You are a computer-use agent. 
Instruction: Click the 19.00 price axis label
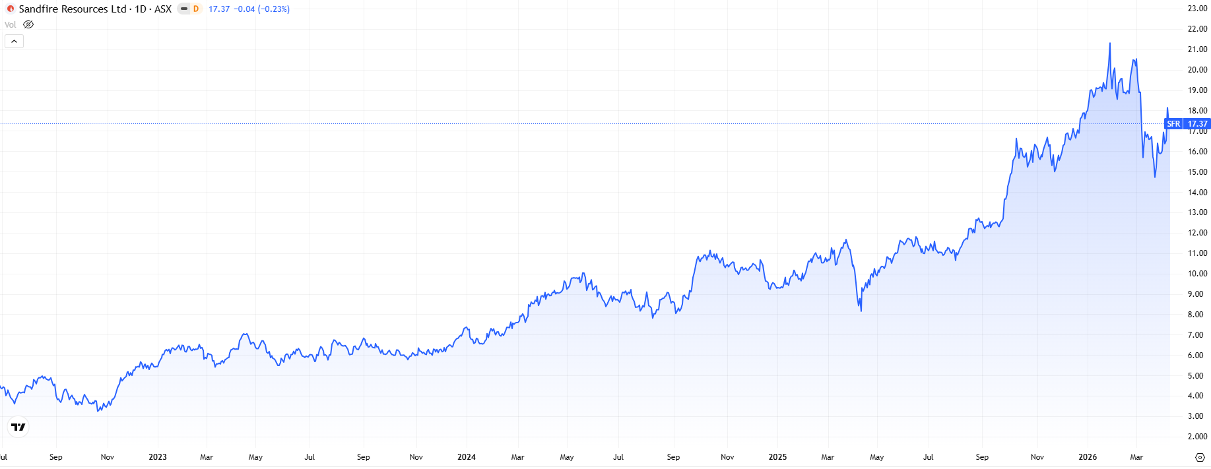pyautogui.click(x=1197, y=90)
